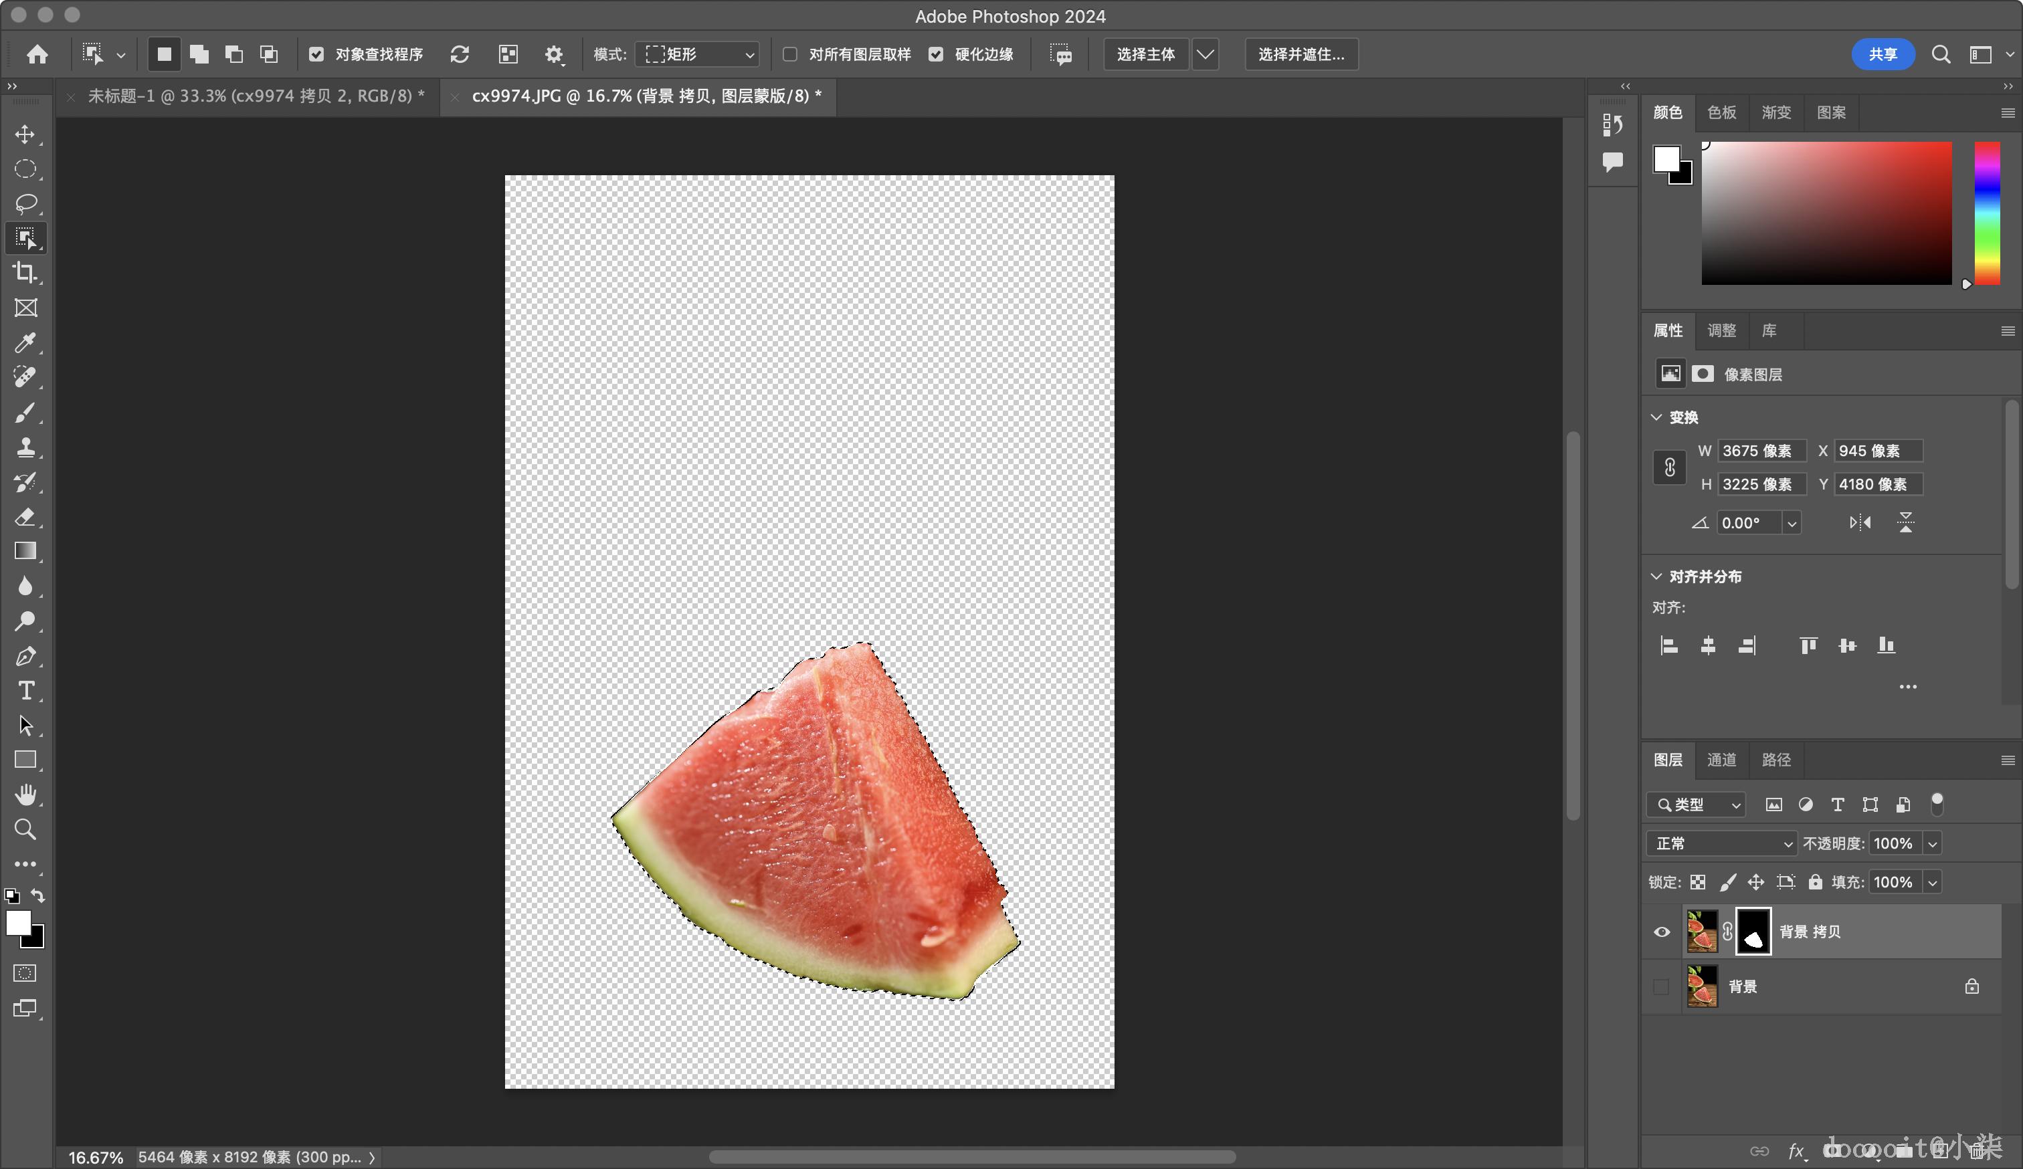Image resolution: width=2023 pixels, height=1169 pixels.
Task: Enable 对所有图层取样 checkbox
Action: [790, 55]
